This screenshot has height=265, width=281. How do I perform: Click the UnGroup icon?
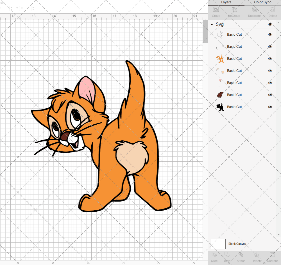click(234, 10)
